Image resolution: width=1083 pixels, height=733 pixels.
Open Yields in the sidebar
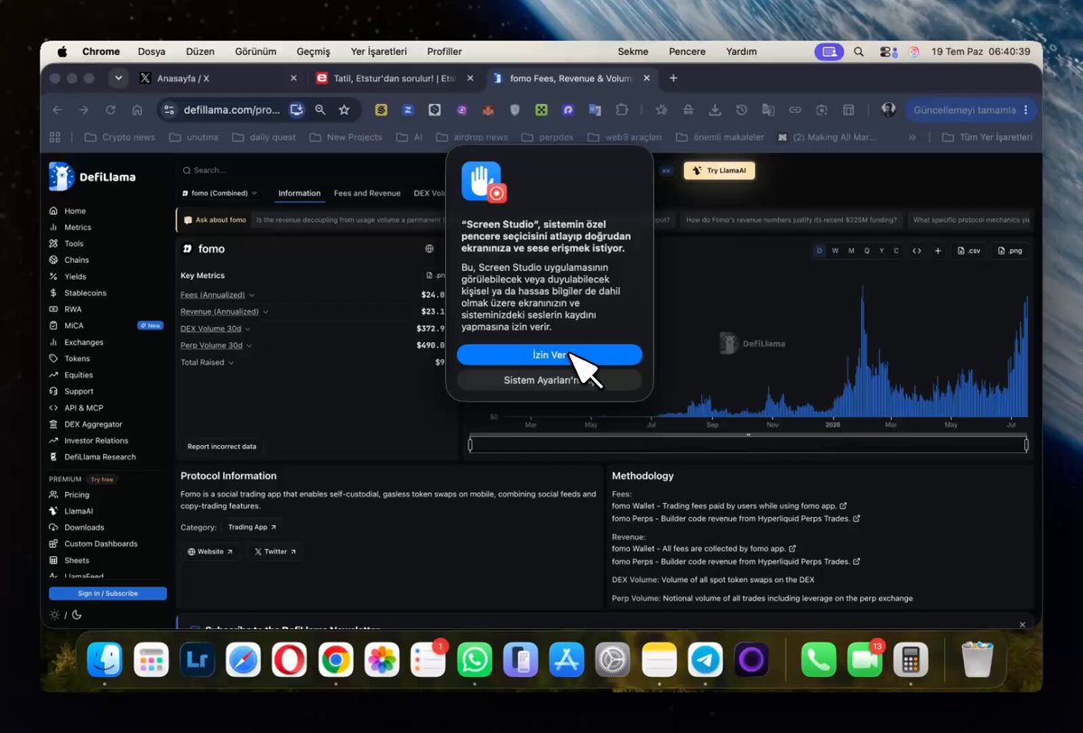[x=76, y=276]
